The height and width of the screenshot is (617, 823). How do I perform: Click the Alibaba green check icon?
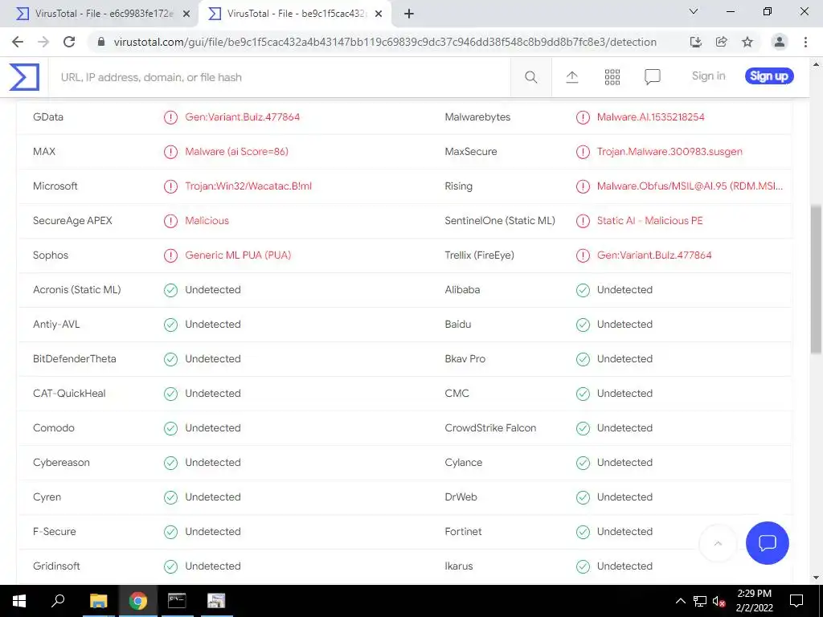583,290
